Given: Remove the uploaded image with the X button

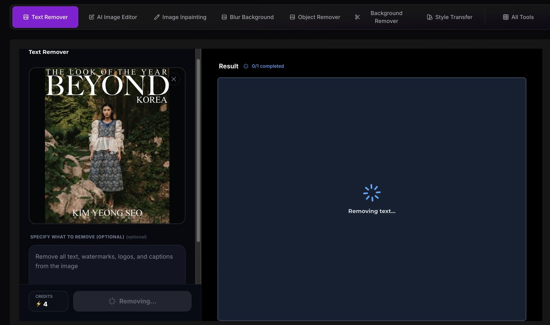Looking at the screenshot, I should (174, 79).
